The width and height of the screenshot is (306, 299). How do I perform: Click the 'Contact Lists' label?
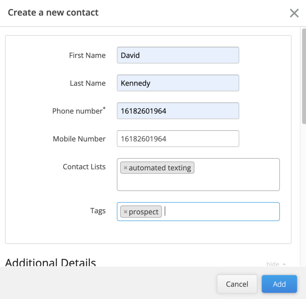(x=84, y=167)
